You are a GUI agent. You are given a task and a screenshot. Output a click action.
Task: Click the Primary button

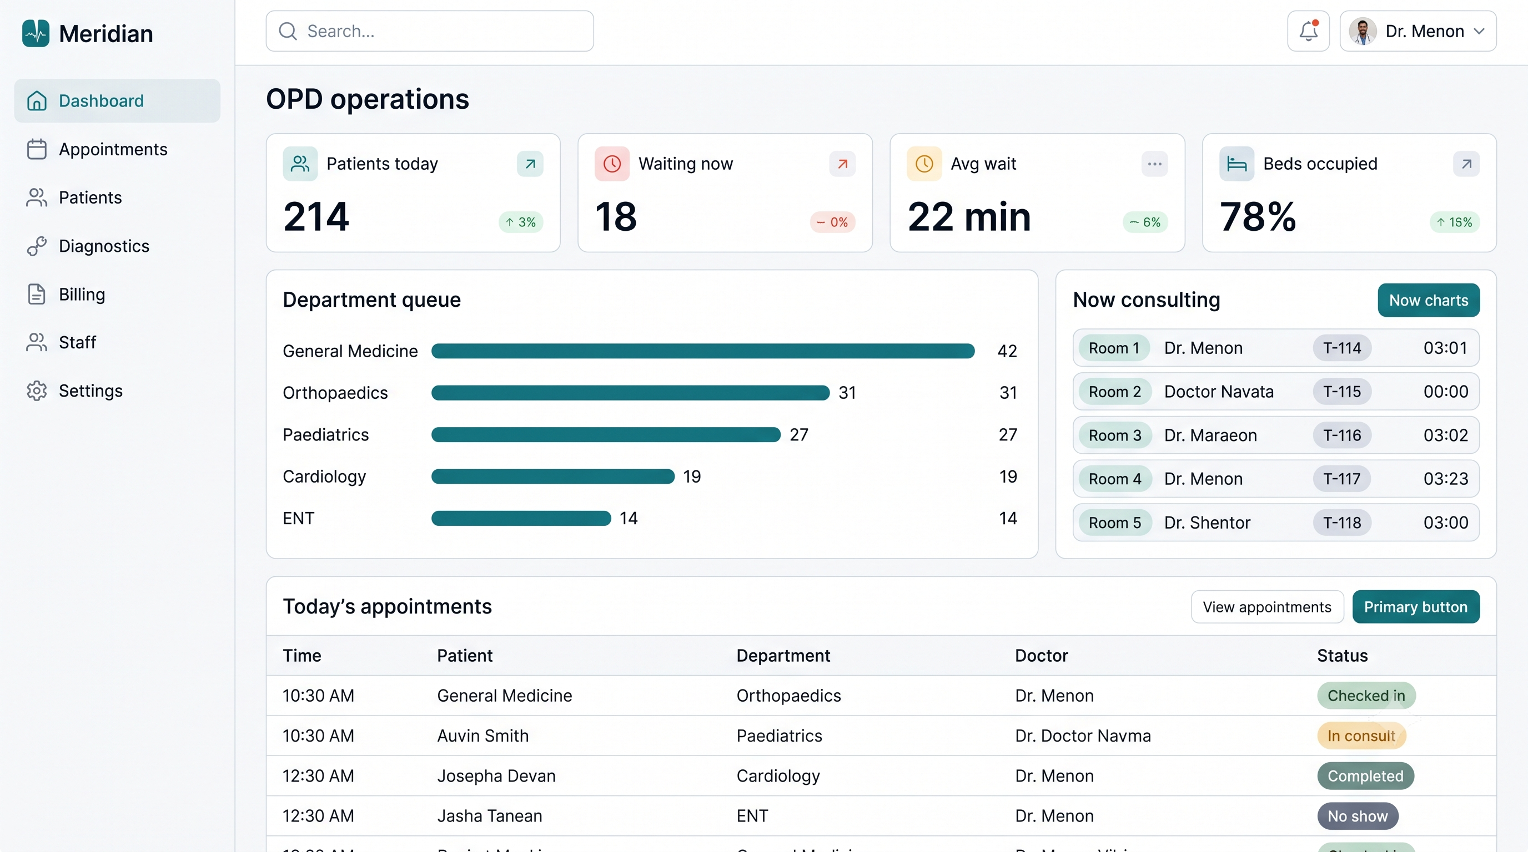[1415, 607]
